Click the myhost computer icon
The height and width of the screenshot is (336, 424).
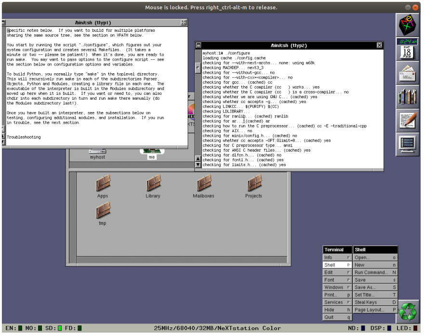click(x=98, y=154)
